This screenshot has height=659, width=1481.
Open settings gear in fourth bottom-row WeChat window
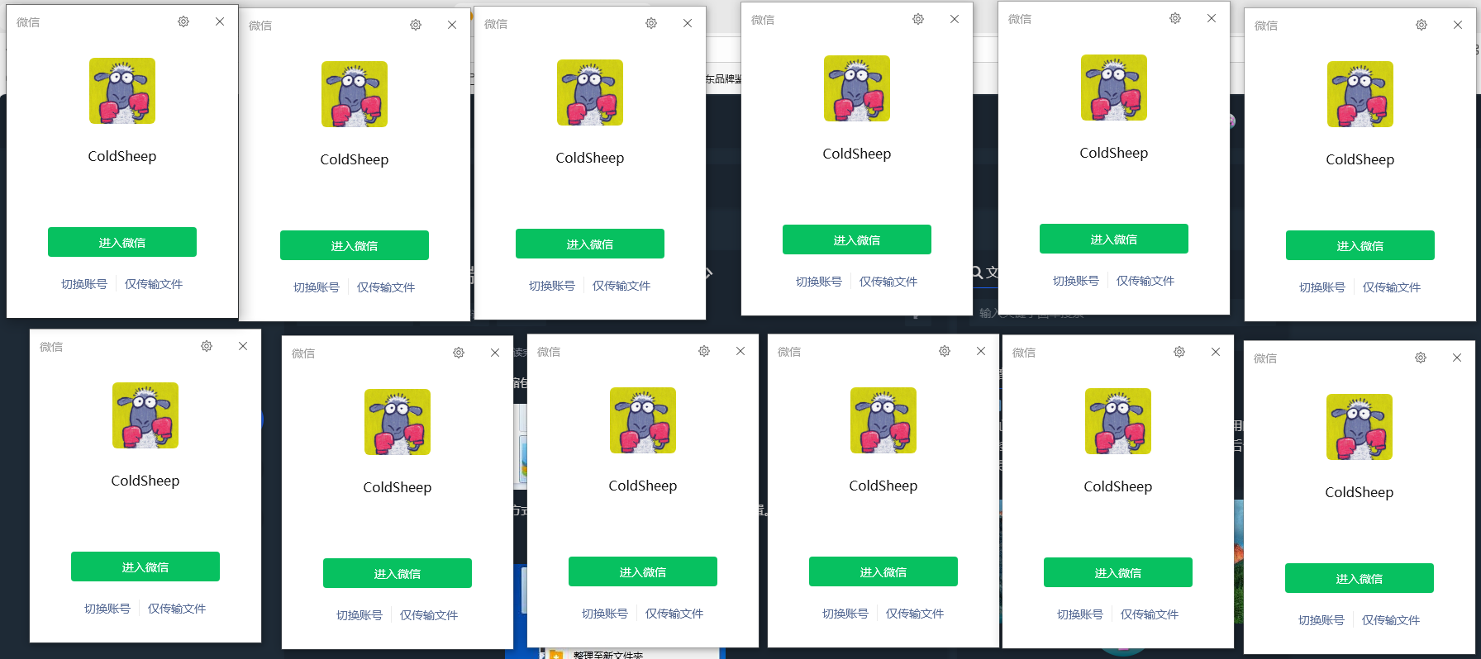945,351
